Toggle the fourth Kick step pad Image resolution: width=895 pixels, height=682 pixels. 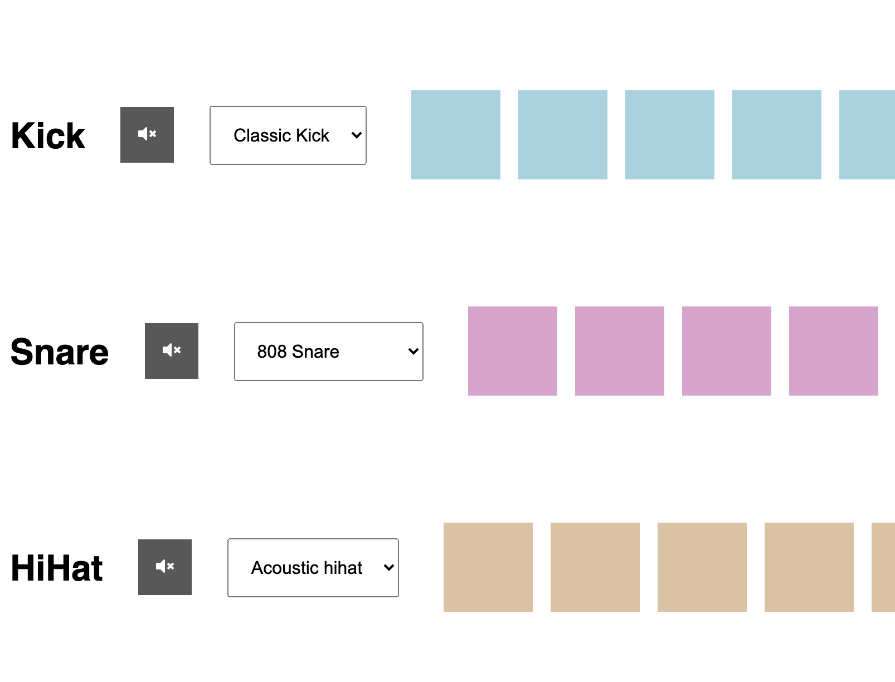[x=777, y=135]
